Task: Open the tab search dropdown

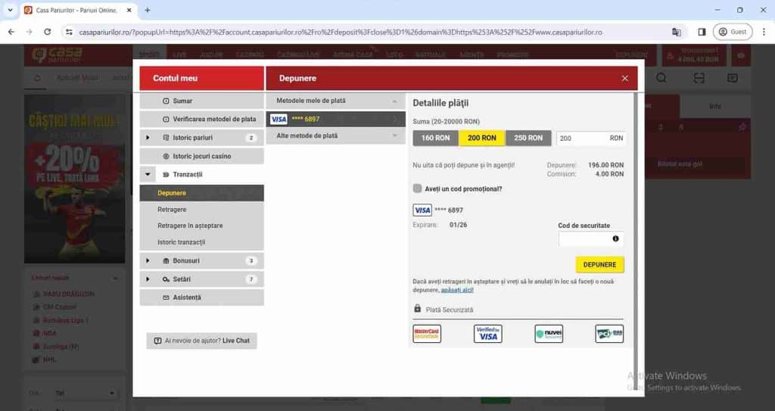Action: (10, 10)
